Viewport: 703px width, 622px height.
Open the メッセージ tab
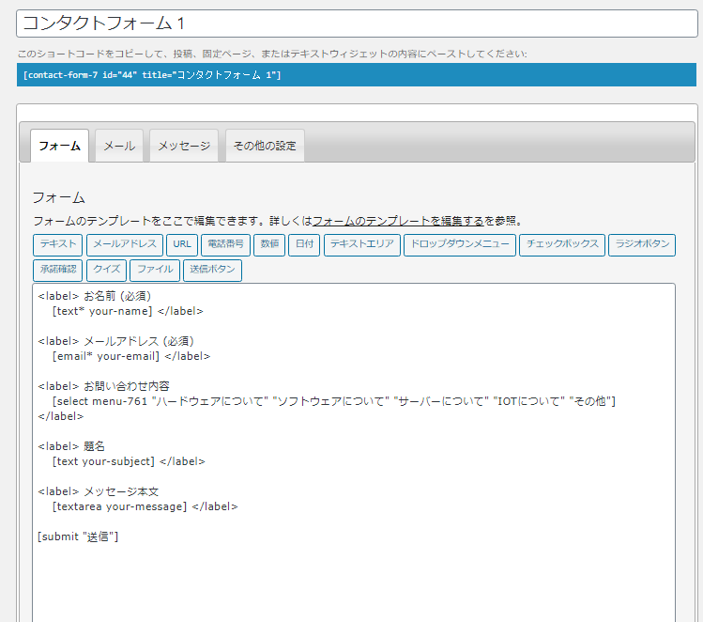click(184, 147)
